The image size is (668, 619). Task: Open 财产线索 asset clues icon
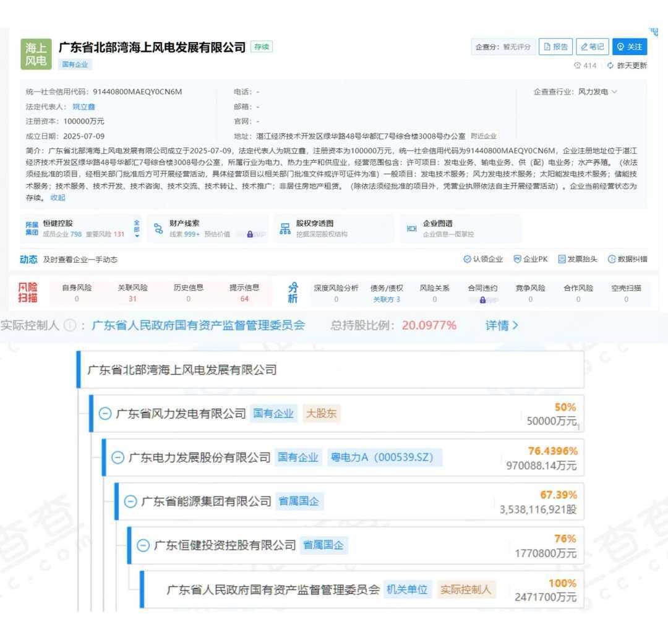tap(159, 228)
